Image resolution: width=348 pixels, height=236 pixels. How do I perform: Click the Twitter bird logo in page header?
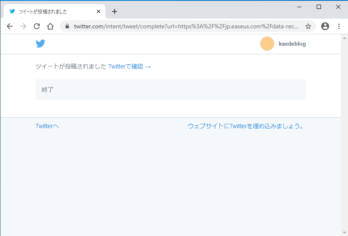(x=40, y=44)
